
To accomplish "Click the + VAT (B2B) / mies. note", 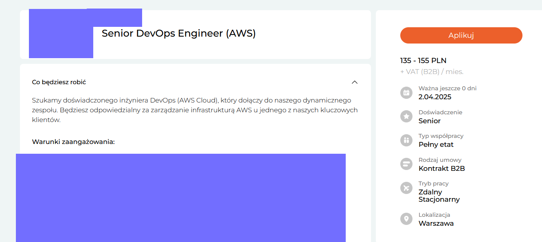I will pyautogui.click(x=432, y=72).
